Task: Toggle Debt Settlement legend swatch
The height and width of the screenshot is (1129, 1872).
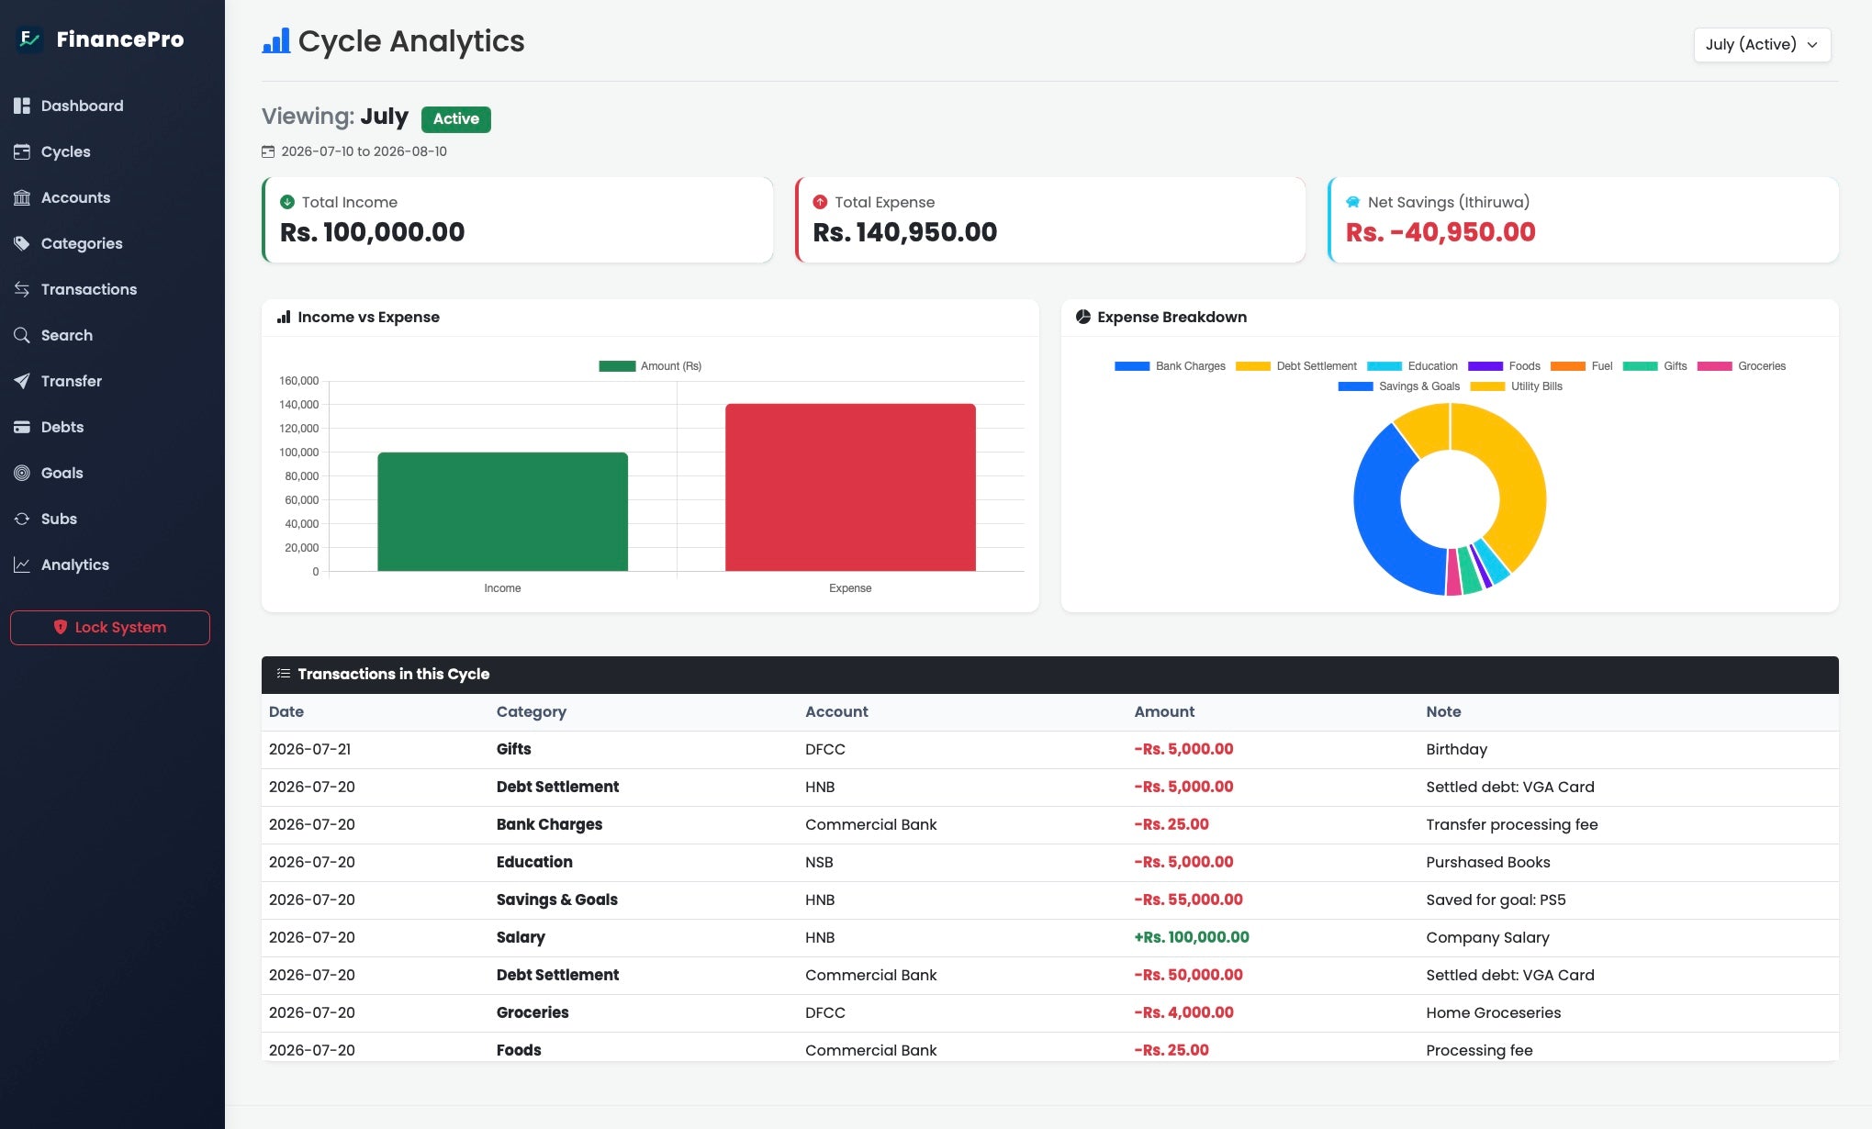Action: coord(1252,365)
